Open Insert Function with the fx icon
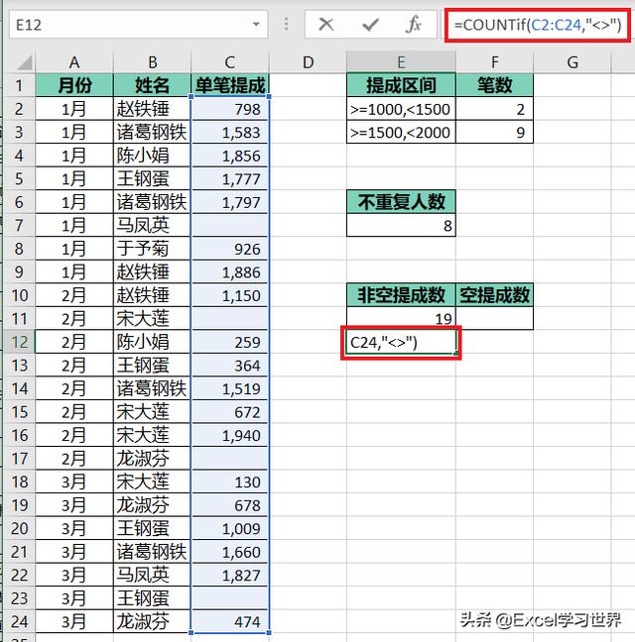The image size is (635, 642). coord(413,25)
